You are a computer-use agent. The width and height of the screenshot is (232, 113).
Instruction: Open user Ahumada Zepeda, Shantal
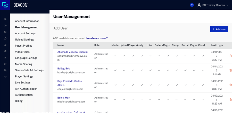[72, 52]
